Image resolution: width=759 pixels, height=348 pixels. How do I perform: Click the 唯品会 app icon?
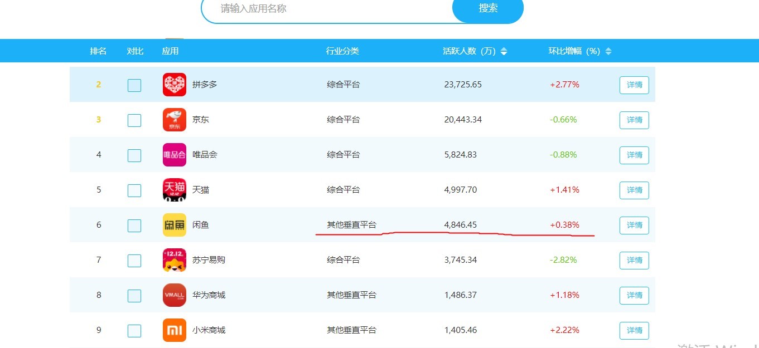(x=175, y=155)
